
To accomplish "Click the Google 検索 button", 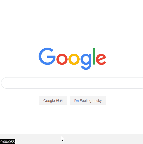I will point(53,101).
